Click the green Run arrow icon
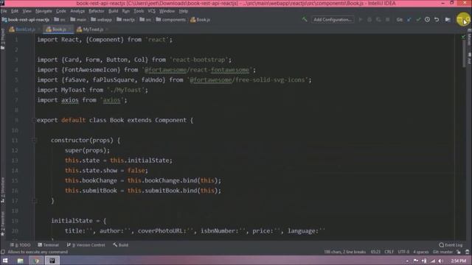472x265 pixels. tap(361, 20)
